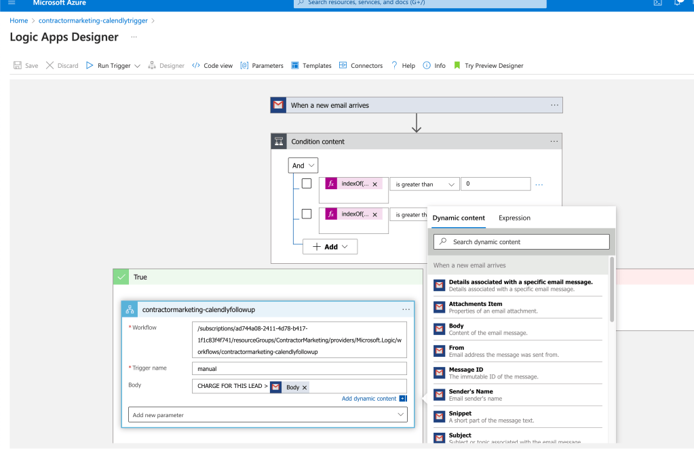
Task: Click 'When a new email arrives' section header in panel
Action: (x=518, y=265)
